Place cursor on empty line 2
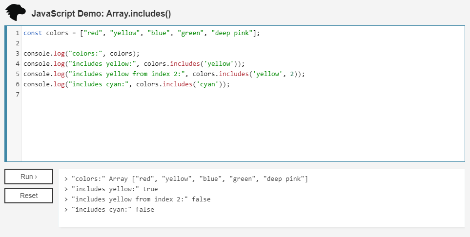Image resolution: width=470 pixels, height=237 pixels. pyautogui.click(x=98, y=43)
